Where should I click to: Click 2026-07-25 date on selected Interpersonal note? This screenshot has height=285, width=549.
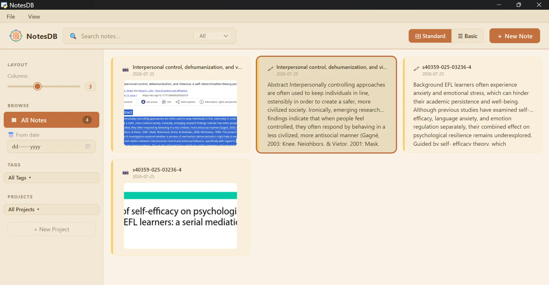click(287, 74)
